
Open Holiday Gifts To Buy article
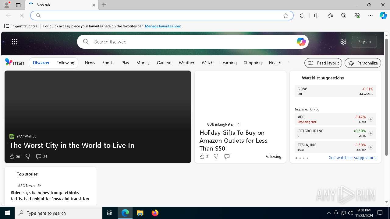[x=233, y=141]
